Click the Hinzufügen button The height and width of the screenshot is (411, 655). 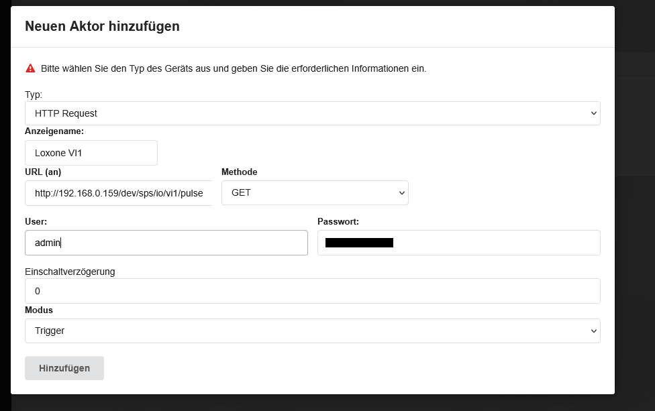coord(64,368)
